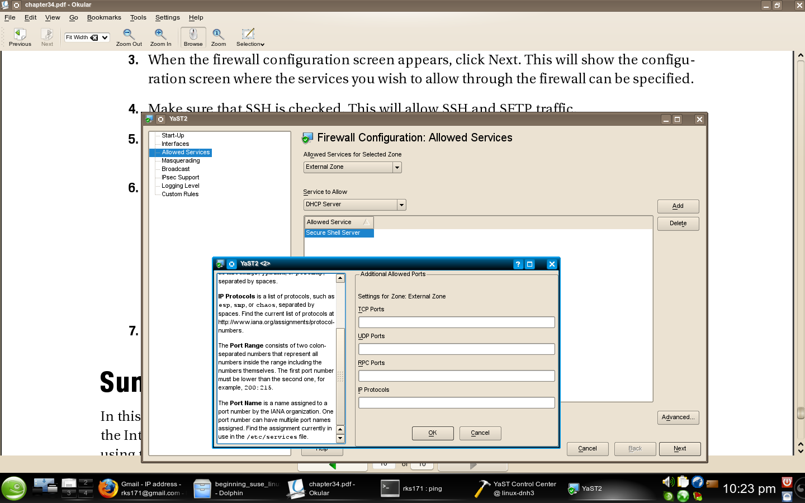The height and width of the screenshot is (503, 805).
Task: Click the clock showing 10:23 pm
Action: 749,489
